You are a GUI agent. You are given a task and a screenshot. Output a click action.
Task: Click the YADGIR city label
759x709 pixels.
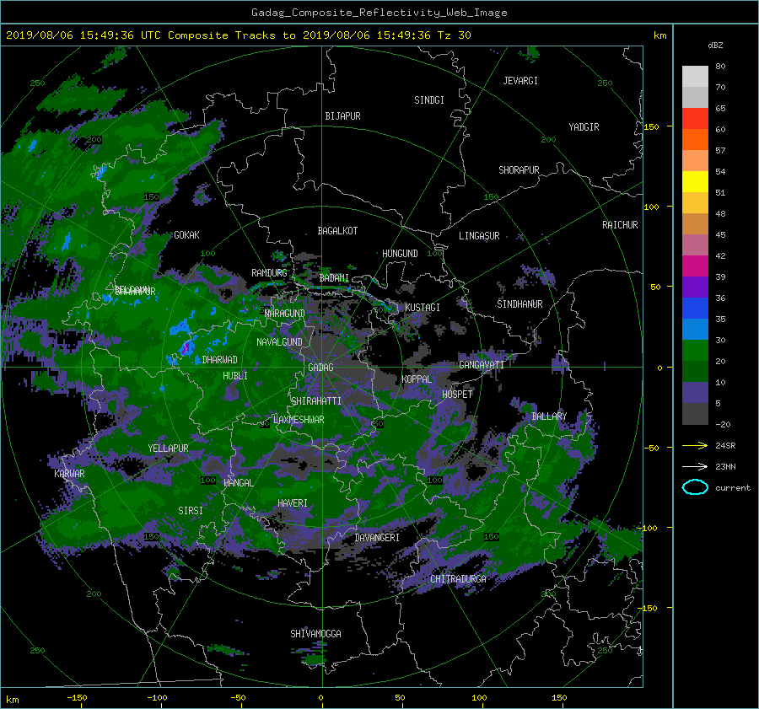584,126
